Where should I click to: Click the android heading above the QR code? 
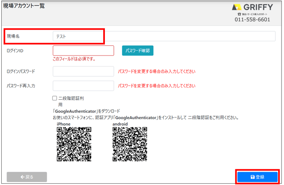click(x=120, y=124)
